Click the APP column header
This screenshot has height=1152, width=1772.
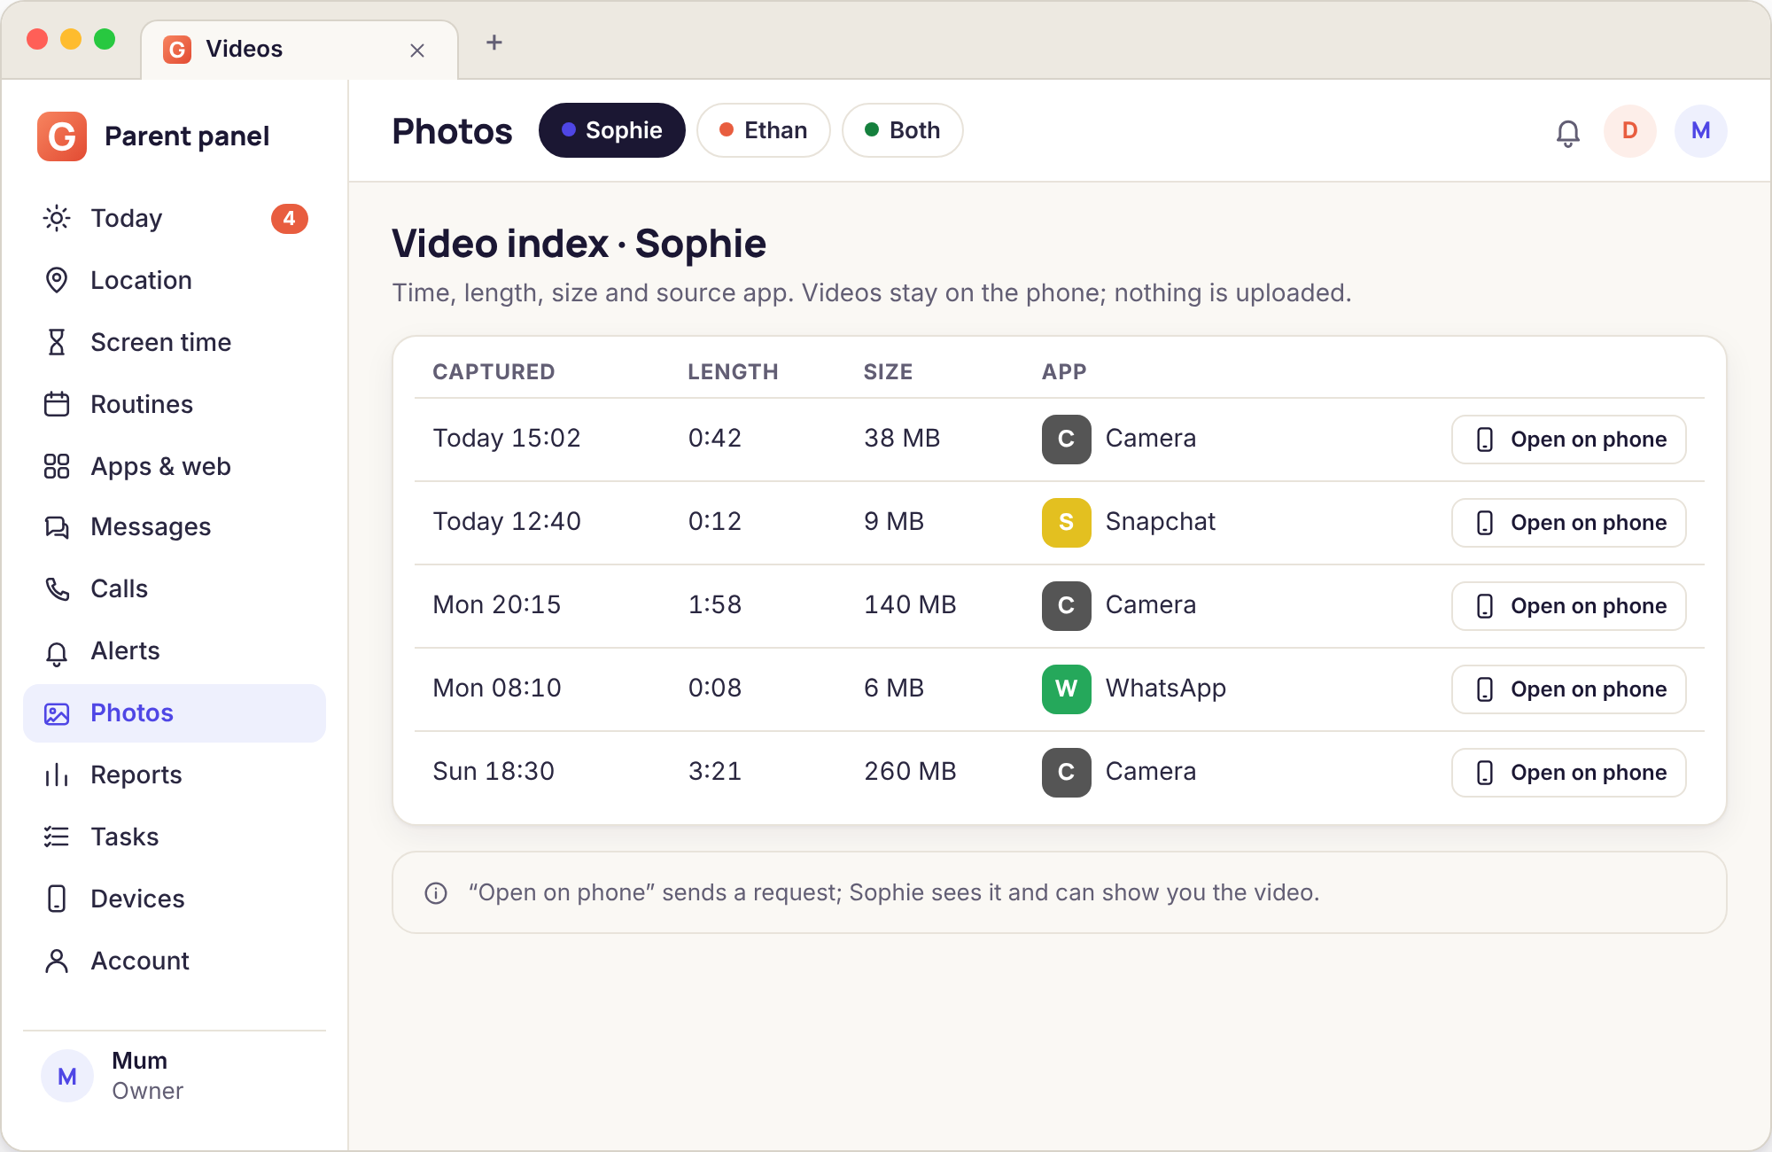point(1064,372)
